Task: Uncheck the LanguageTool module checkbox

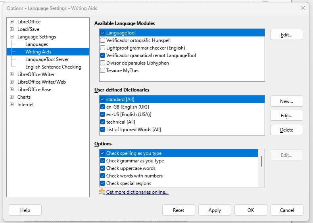Action: pos(103,33)
